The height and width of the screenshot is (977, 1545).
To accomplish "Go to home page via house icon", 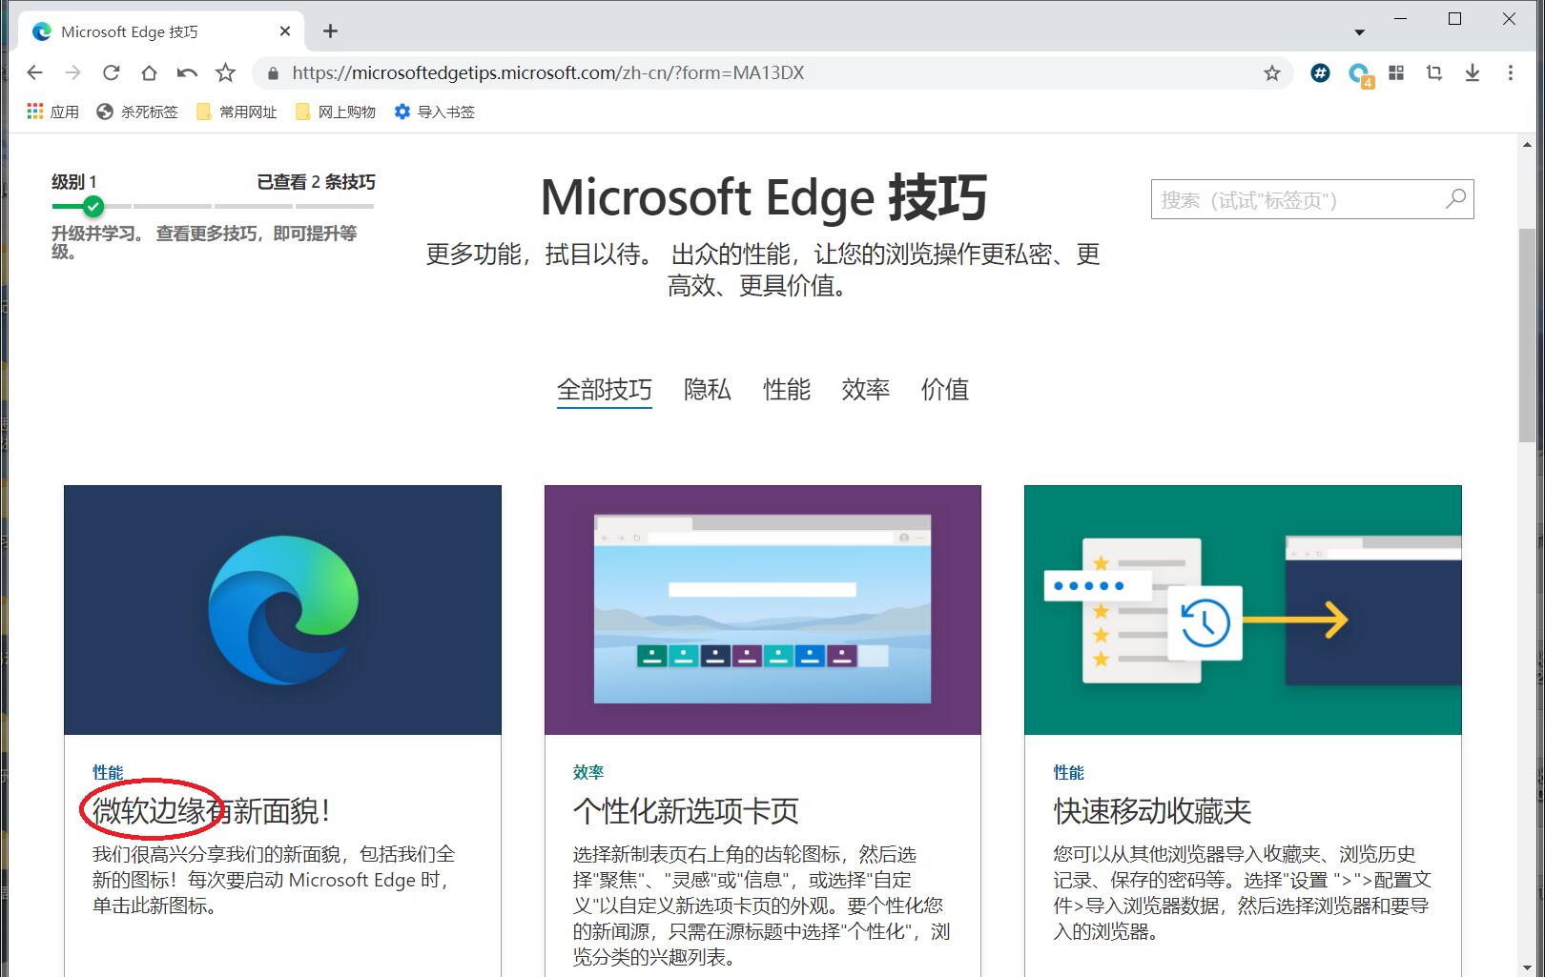I will tap(149, 72).
